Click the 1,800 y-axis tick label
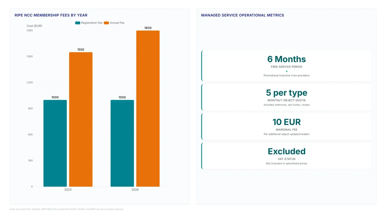The height and width of the screenshot is (217, 386). click(29, 31)
